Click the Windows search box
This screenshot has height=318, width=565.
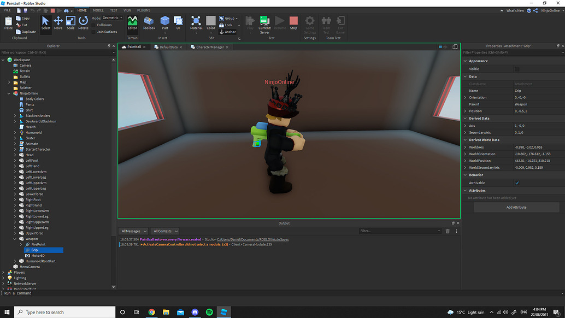coord(65,312)
